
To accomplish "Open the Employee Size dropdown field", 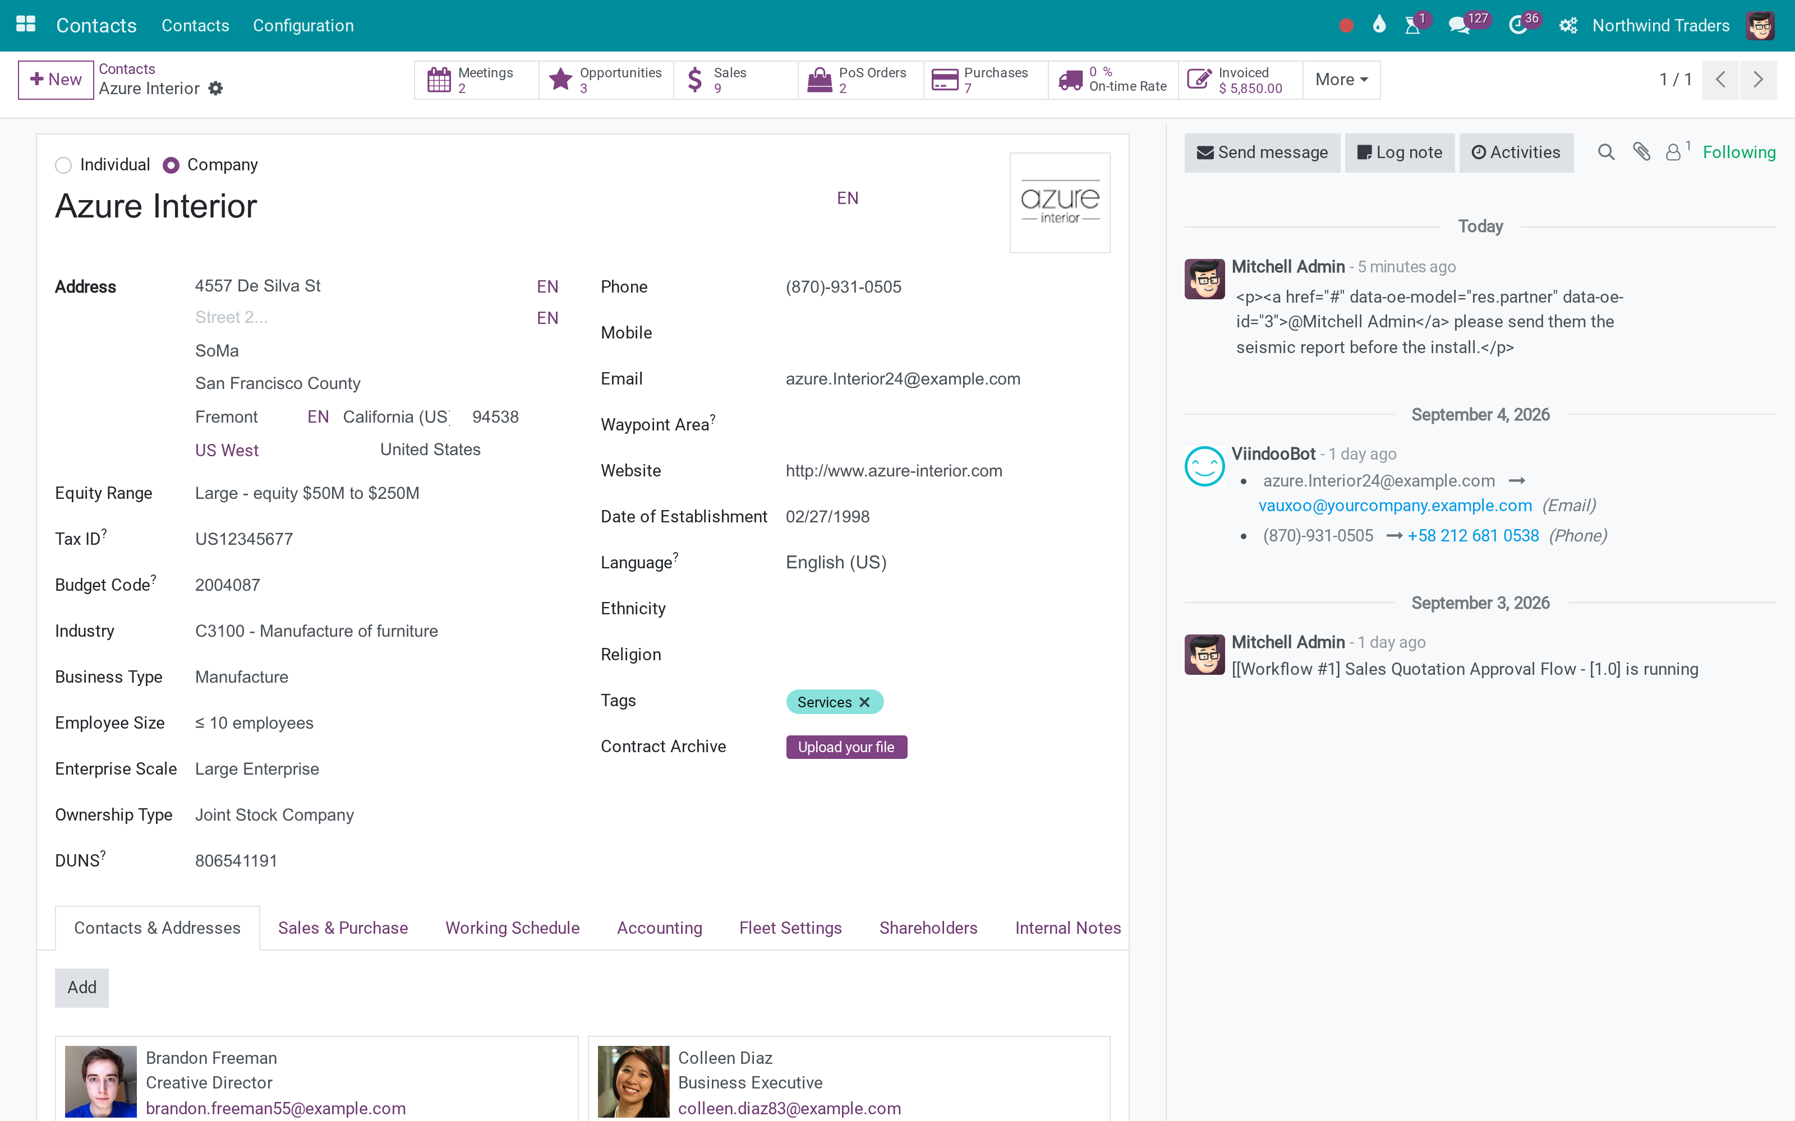I will pos(376,723).
